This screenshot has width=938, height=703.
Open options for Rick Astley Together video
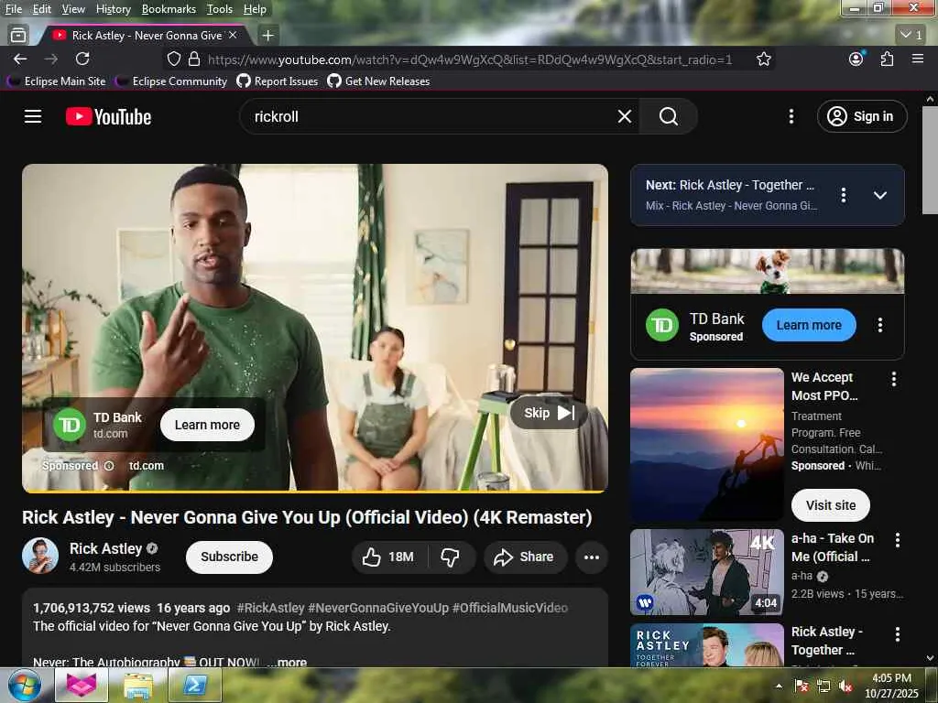coord(897,634)
